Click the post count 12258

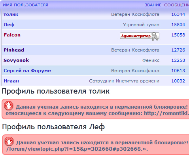point(178,60)
